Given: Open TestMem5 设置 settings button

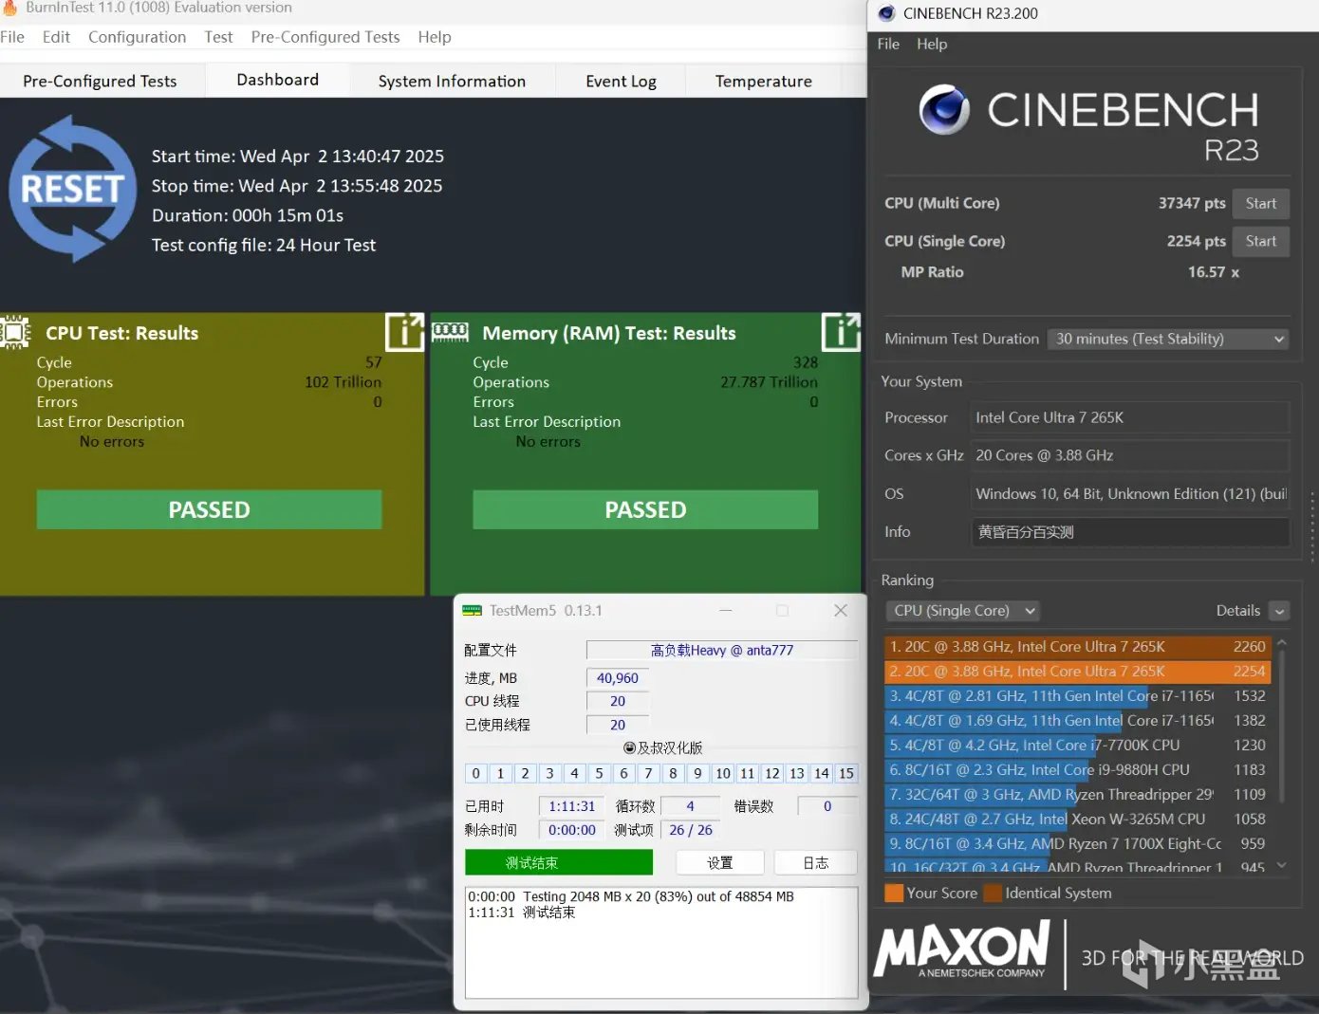Looking at the screenshot, I should tap(720, 862).
